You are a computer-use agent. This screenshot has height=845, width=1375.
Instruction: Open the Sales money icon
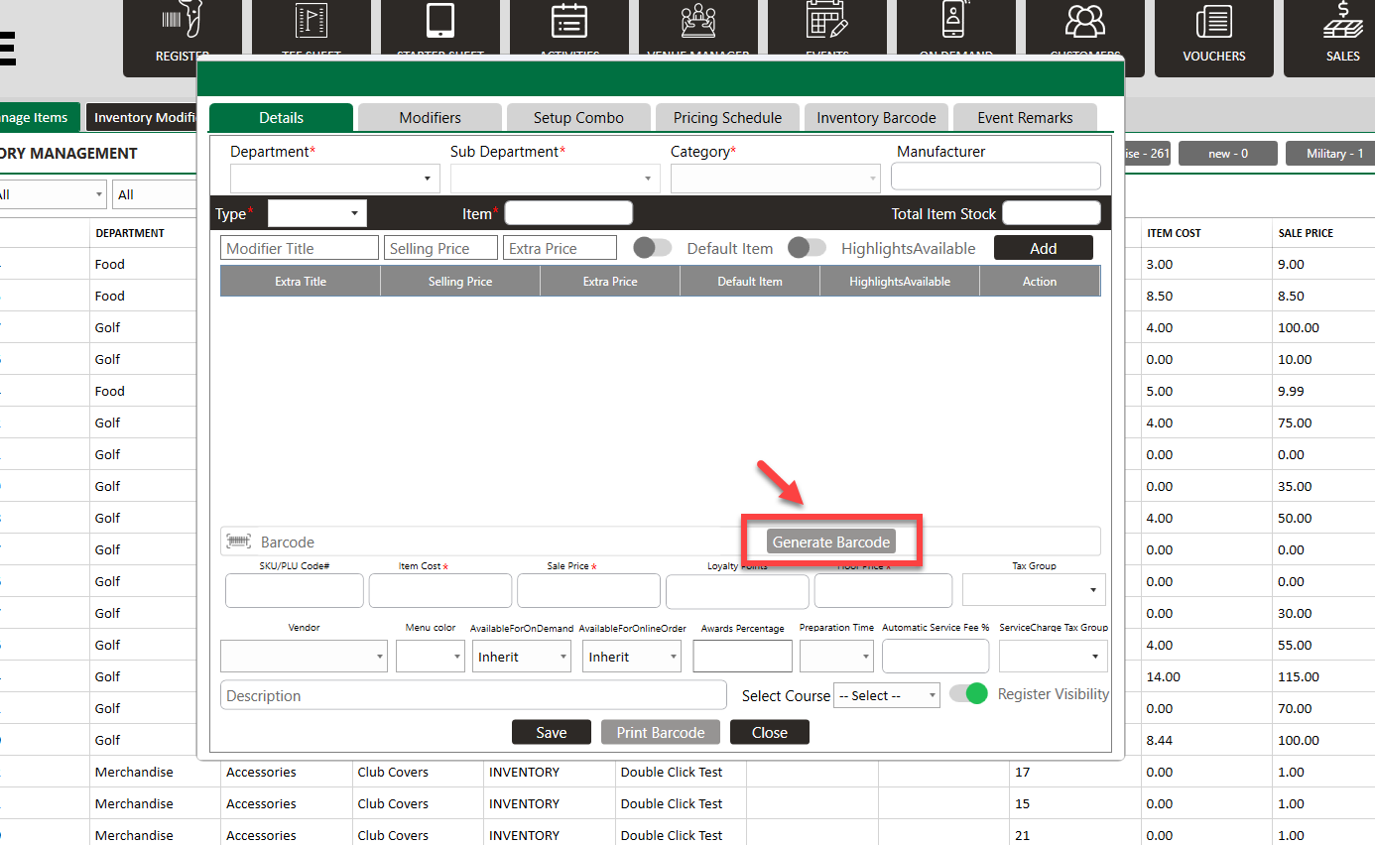point(1342,22)
